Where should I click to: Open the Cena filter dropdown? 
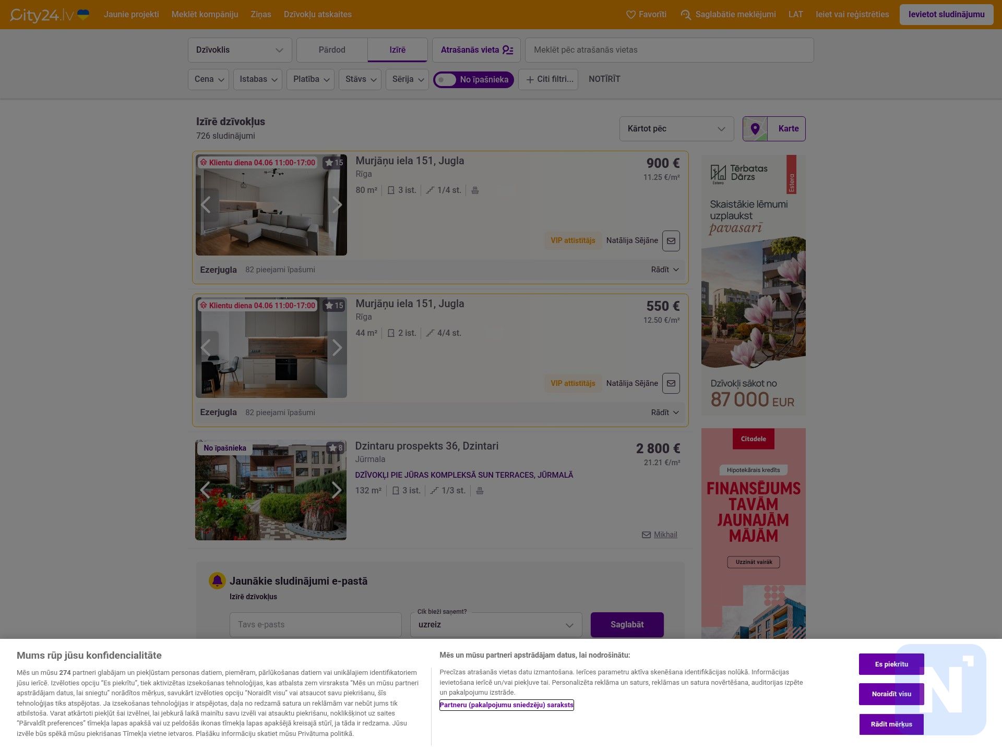tap(208, 79)
